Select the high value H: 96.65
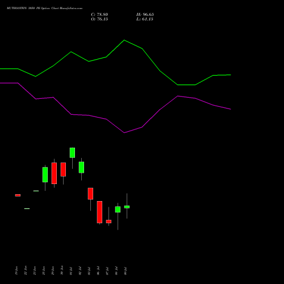 pos(145,15)
